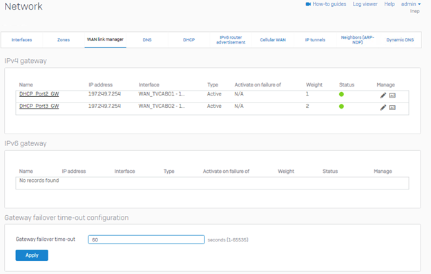
Task: Open the DHCP_Port3_GW gateway link
Action: pos(39,106)
